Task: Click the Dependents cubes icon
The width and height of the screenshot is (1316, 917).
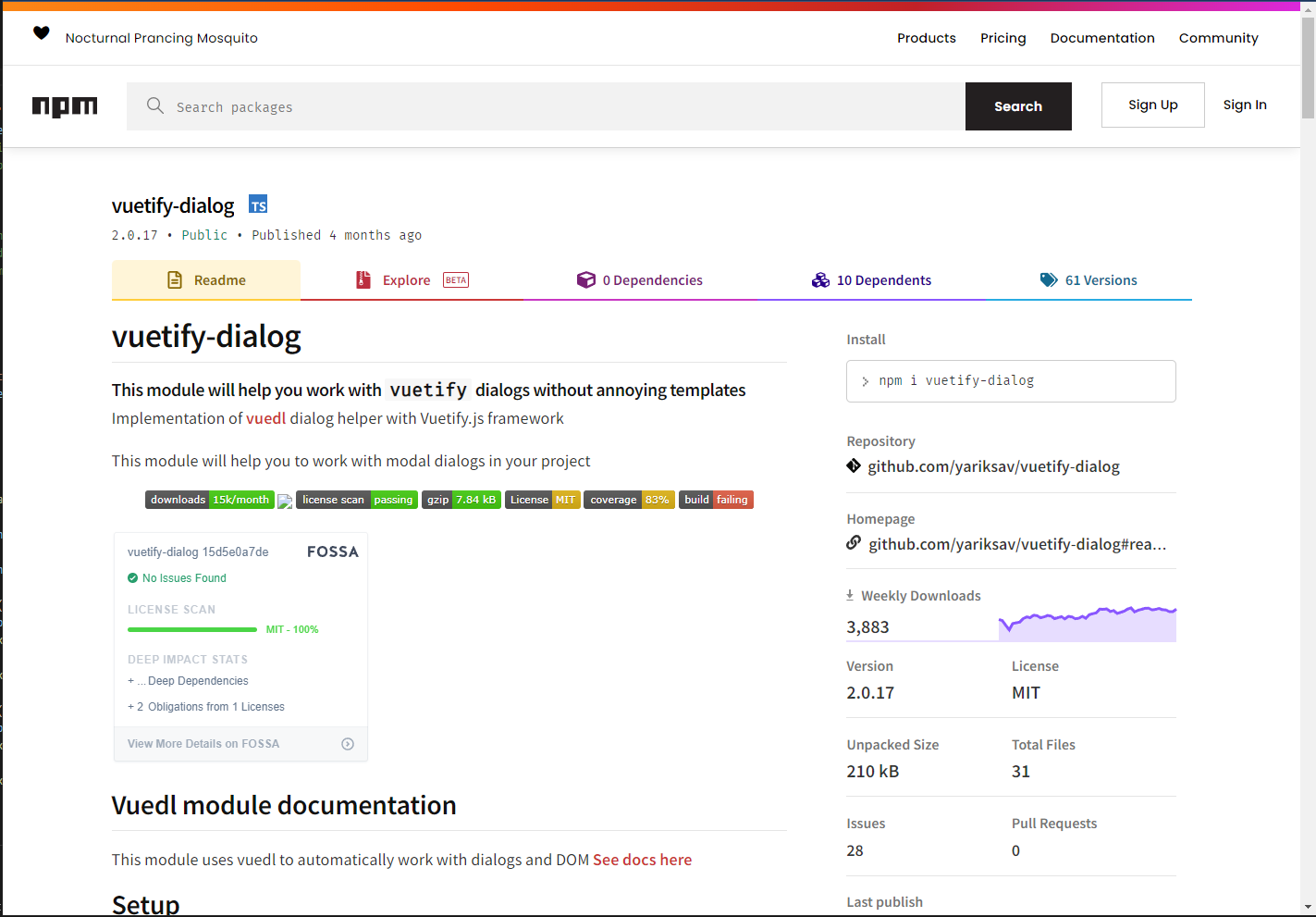Action: (x=820, y=279)
